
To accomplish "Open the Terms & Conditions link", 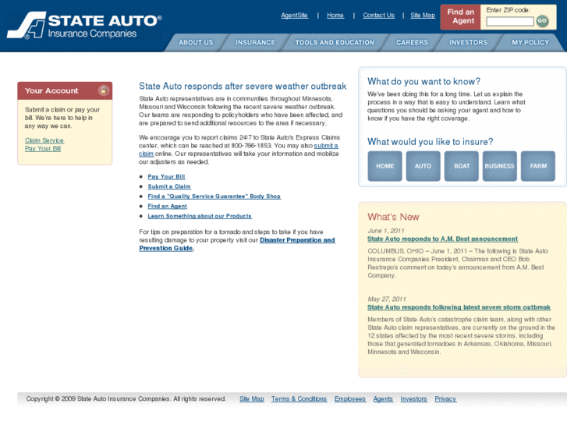I will coord(299,399).
